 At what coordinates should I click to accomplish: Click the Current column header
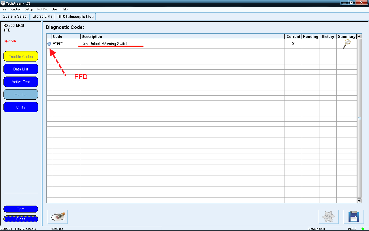(293, 36)
